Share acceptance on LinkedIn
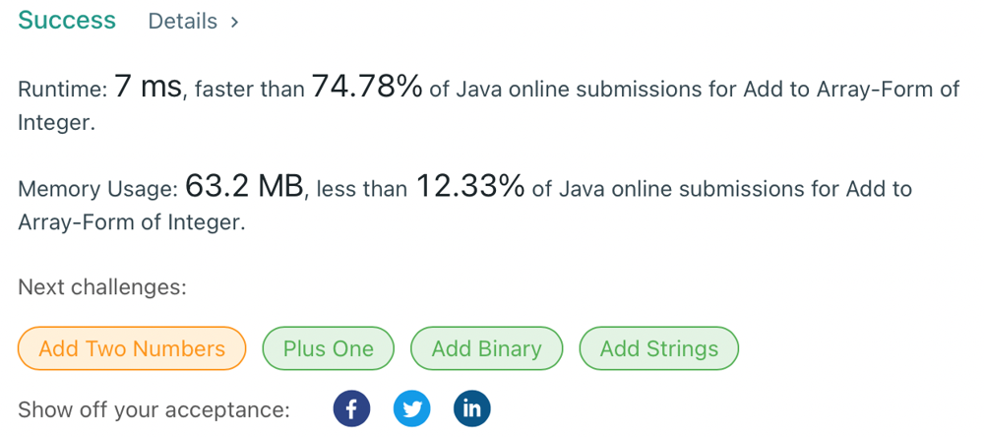This screenshot has height=437, width=984. click(x=472, y=409)
